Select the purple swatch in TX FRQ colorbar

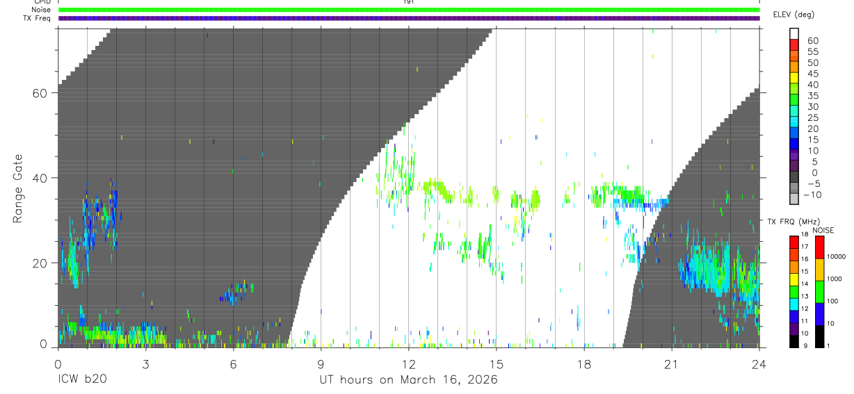point(794,329)
